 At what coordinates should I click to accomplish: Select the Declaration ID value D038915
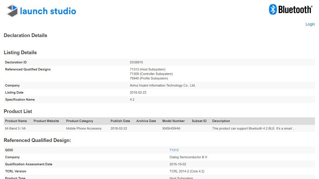click(136, 62)
